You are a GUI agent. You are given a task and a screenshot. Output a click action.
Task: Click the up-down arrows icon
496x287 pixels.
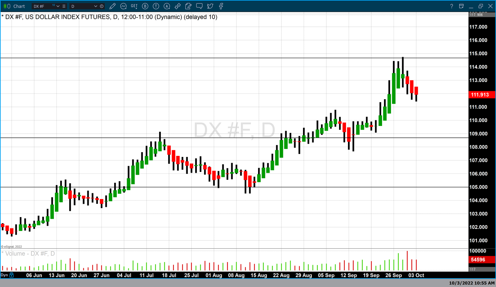(x=178, y=6)
